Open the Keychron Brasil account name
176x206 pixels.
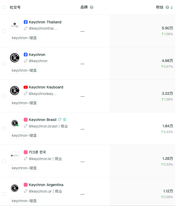point(42,120)
